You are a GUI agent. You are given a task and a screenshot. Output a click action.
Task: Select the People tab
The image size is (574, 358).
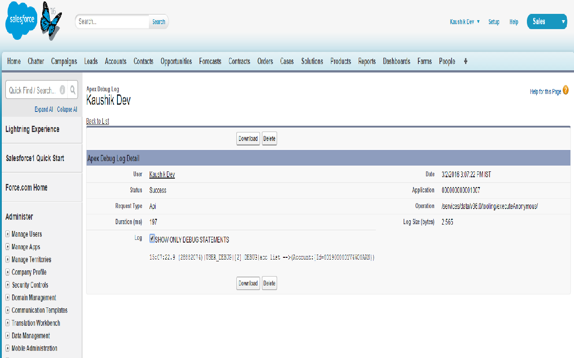pyautogui.click(x=447, y=61)
